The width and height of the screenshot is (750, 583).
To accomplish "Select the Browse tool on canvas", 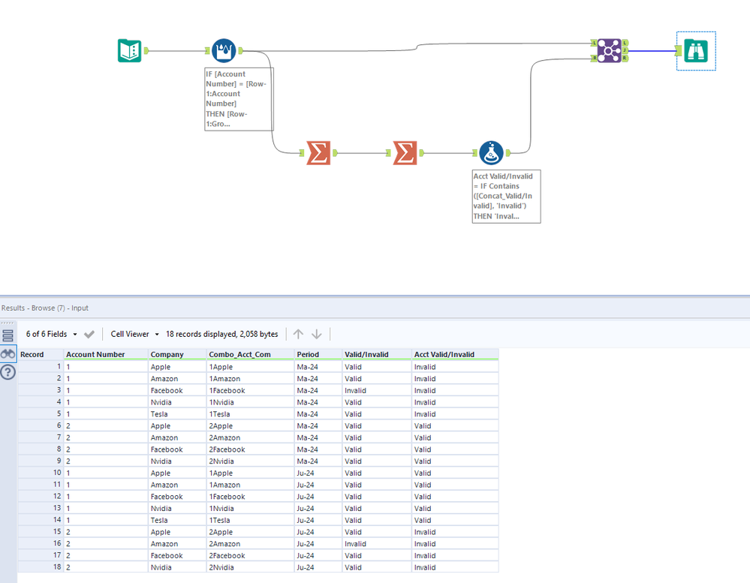I will (696, 51).
